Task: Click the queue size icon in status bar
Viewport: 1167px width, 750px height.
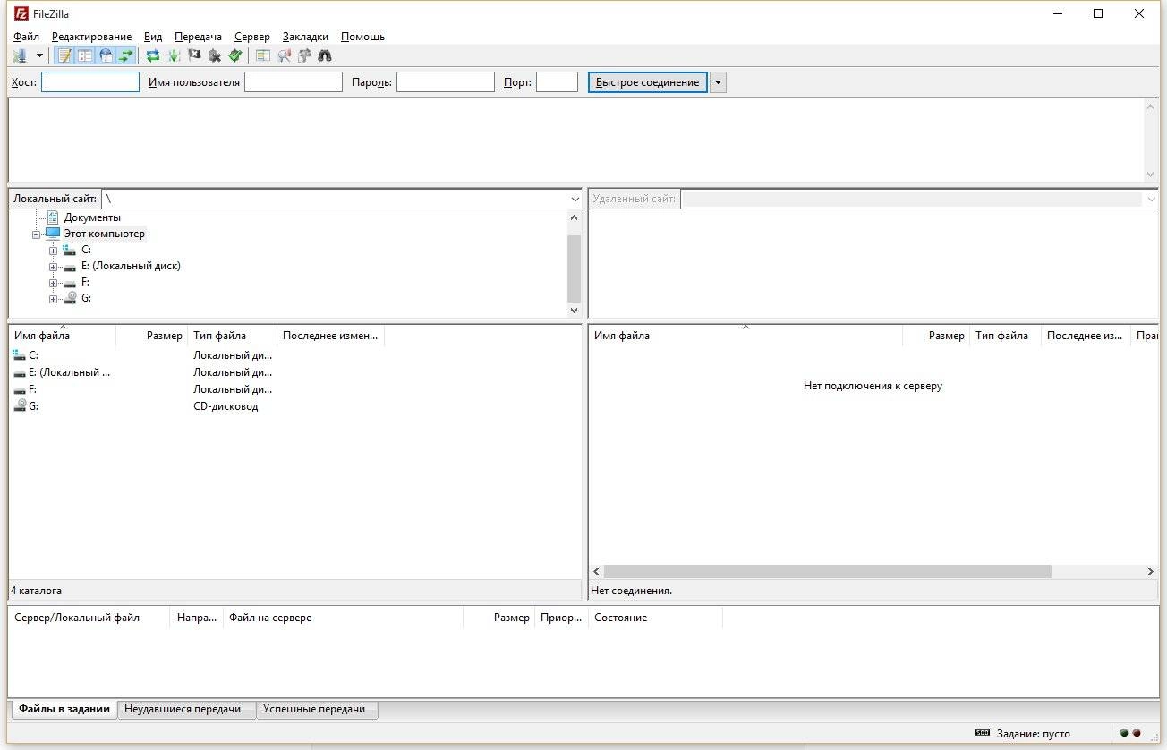Action: [983, 733]
